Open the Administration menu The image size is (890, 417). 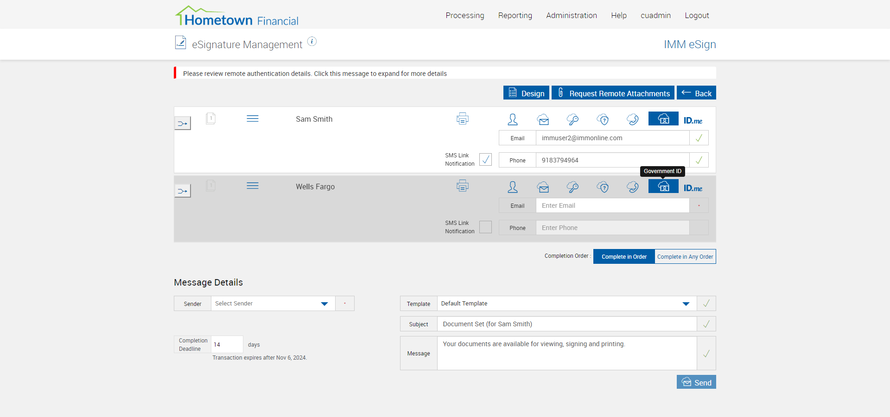pos(572,15)
